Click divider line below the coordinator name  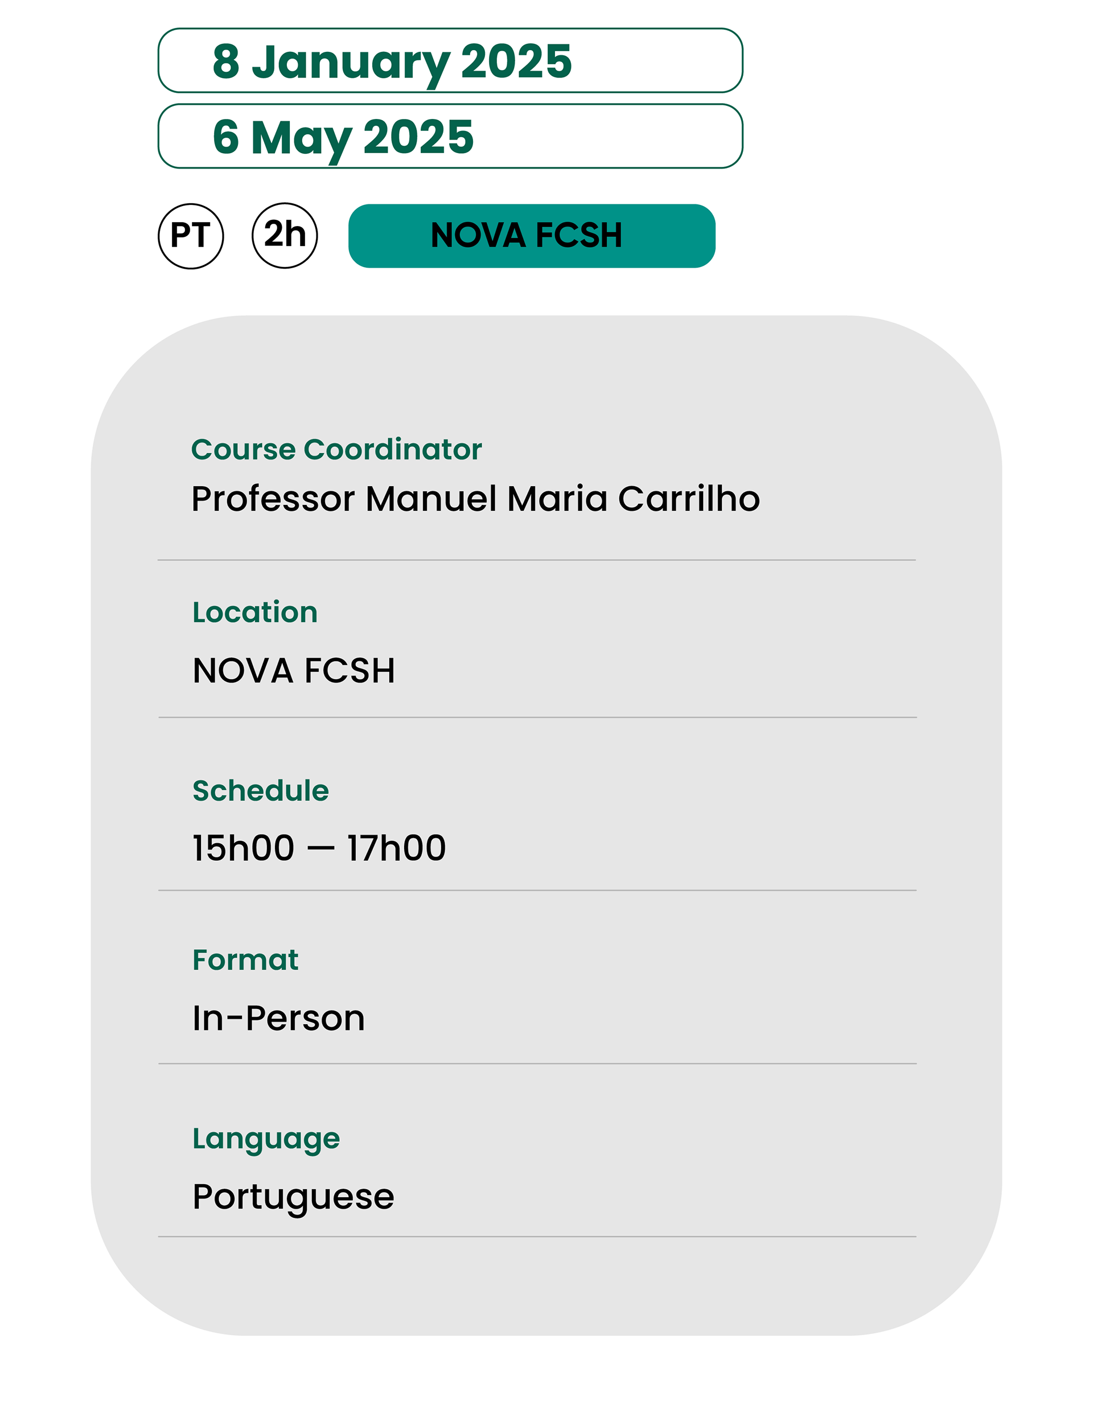point(537,560)
